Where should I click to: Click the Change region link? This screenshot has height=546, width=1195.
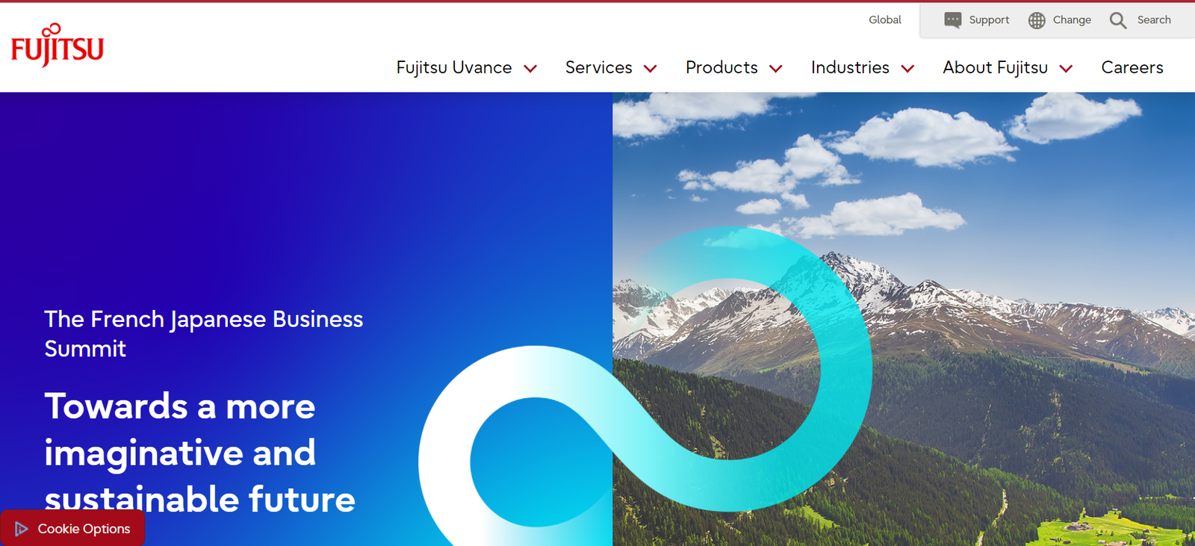coord(1072,20)
